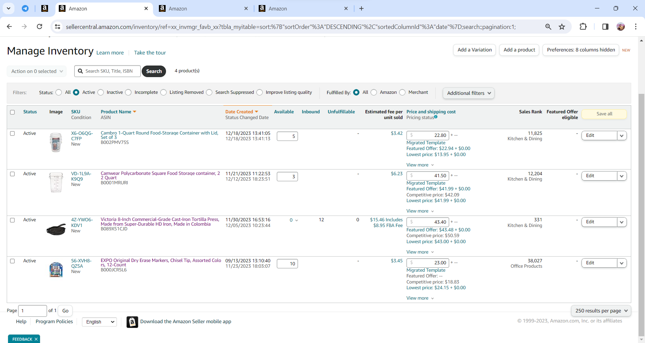Screen dimensions: 645x343
Task: Expand View more under the Cambro price
Action: click(x=420, y=165)
